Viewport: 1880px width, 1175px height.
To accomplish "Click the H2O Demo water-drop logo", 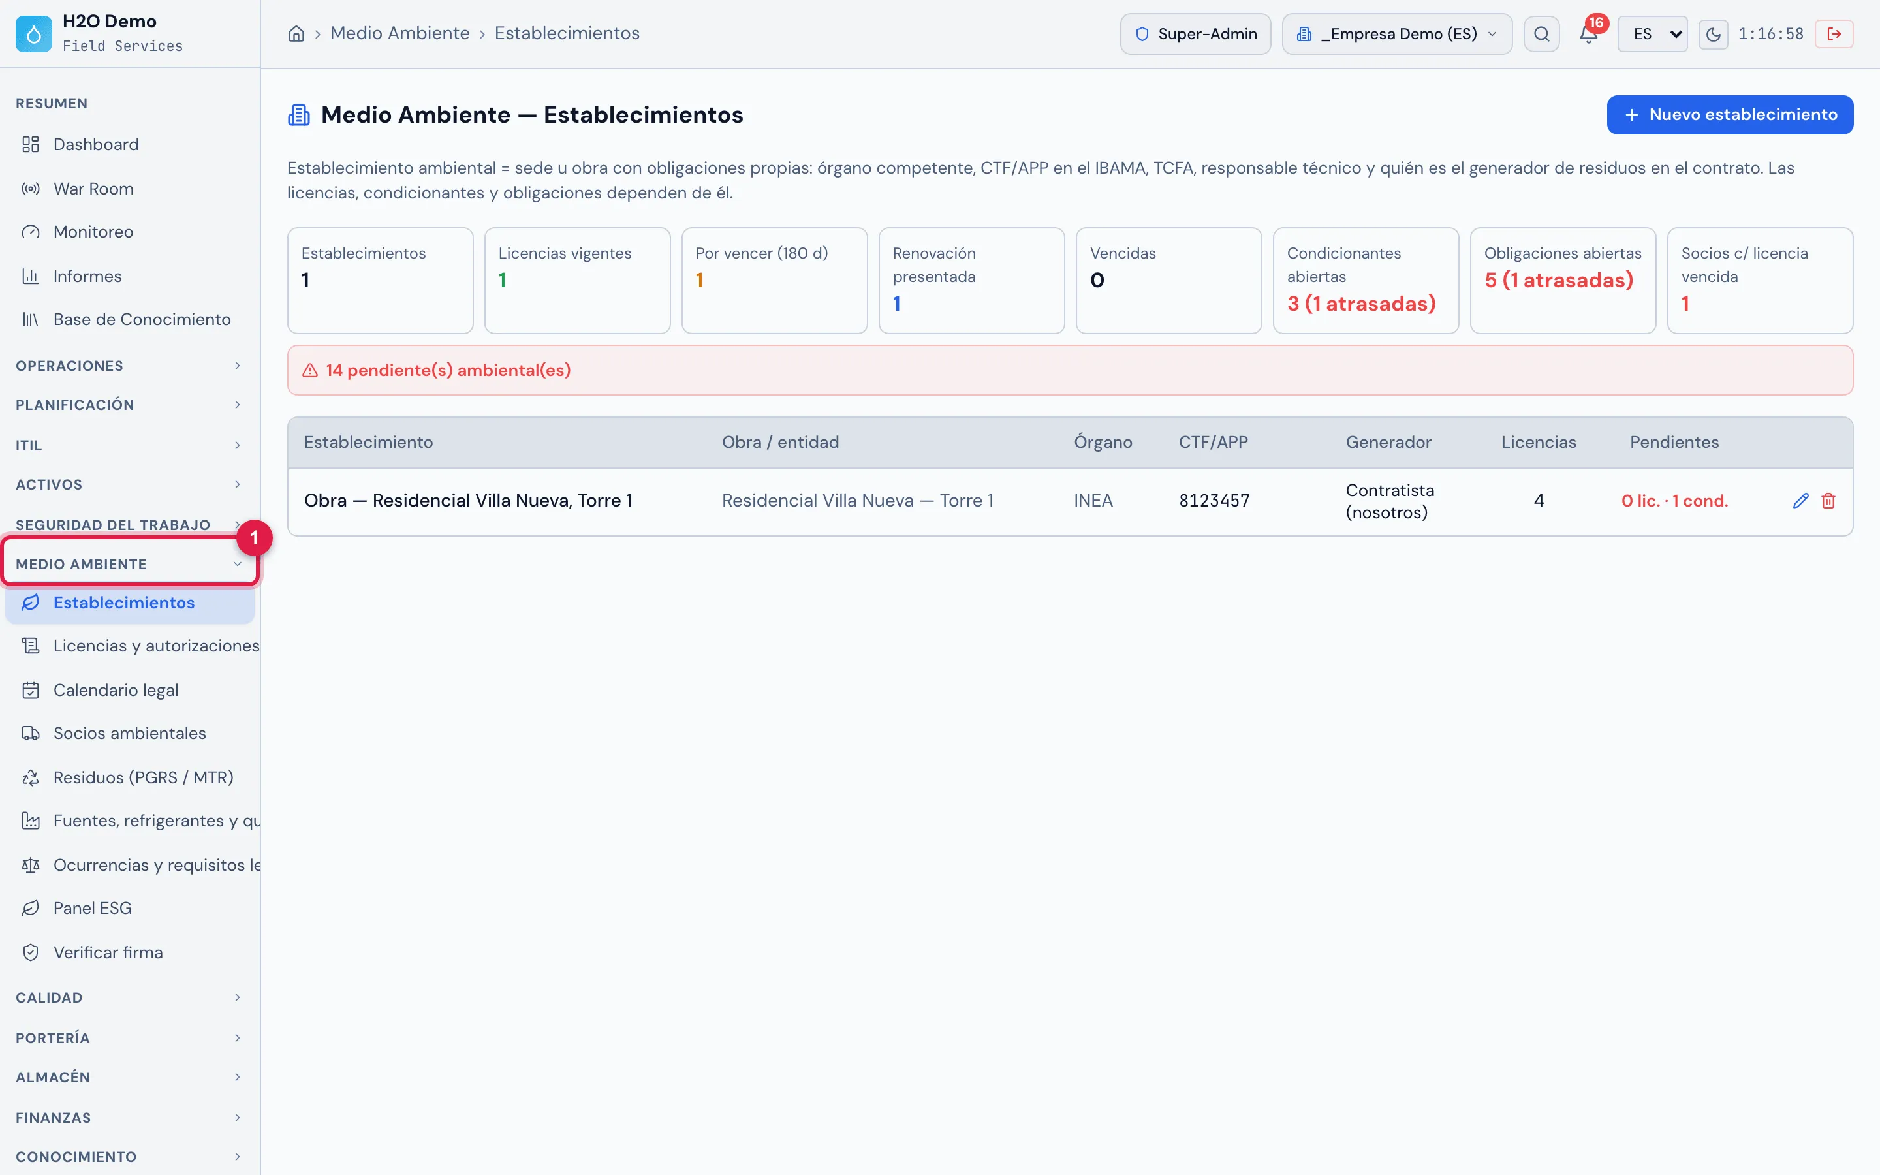I will point(33,34).
